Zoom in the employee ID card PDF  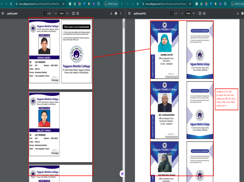pyautogui.click(x=193, y=14)
